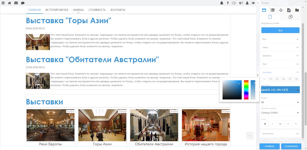Select the h1 heading tab

(x=264, y=79)
